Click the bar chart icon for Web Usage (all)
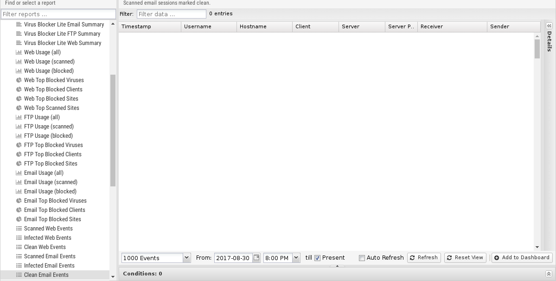This screenshot has height=281, width=556. [19, 52]
